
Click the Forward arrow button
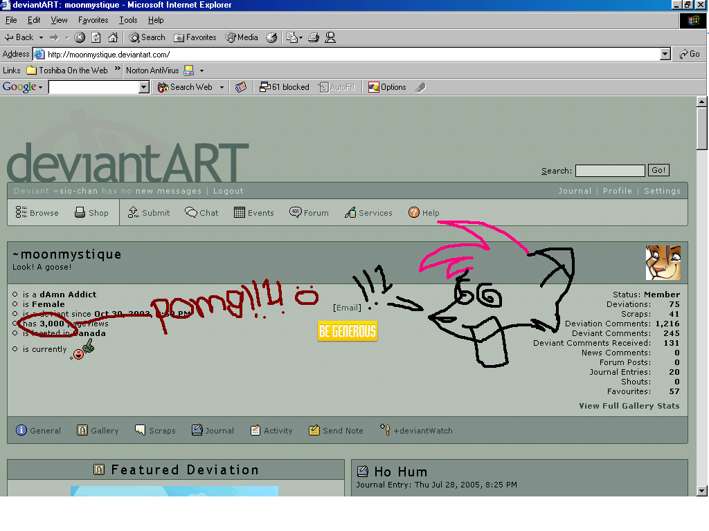(x=54, y=37)
